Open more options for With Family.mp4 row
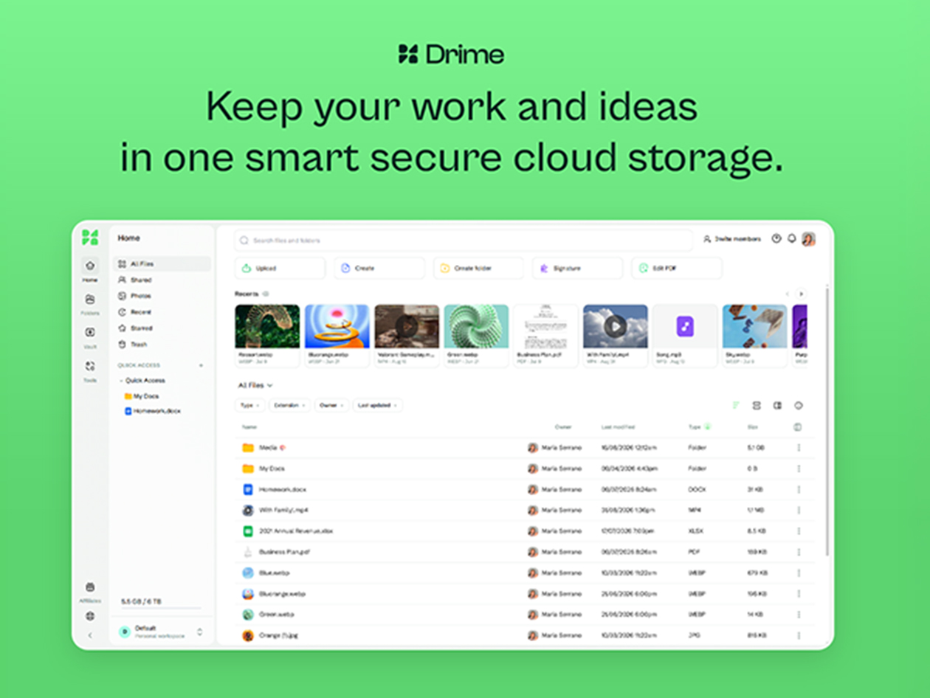The height and width of the screenshot is (698, 930). tap(798, 510)
